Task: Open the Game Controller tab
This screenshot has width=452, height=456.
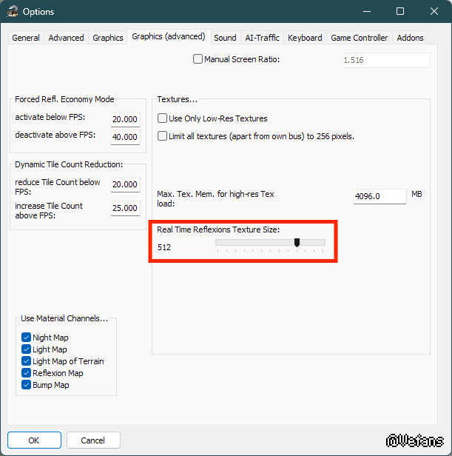Action: pyautogui.click(x=360, y=38)
